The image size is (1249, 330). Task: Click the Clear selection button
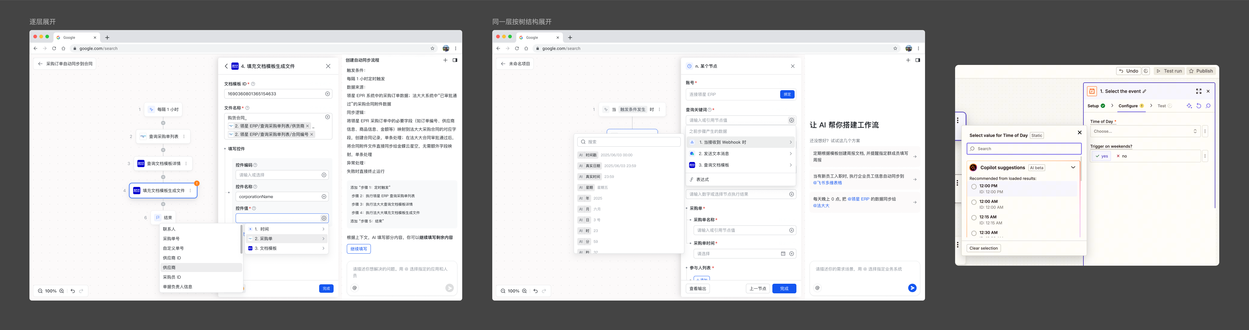pyautogui.click(x=983, y=249)
